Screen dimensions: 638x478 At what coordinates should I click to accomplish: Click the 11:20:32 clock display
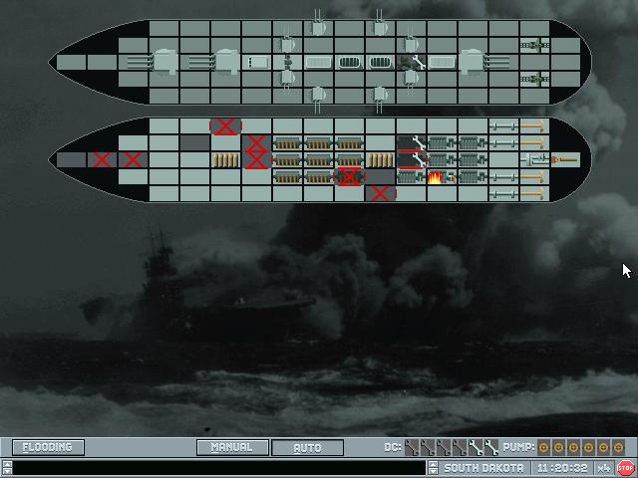[x=562, y=468]
